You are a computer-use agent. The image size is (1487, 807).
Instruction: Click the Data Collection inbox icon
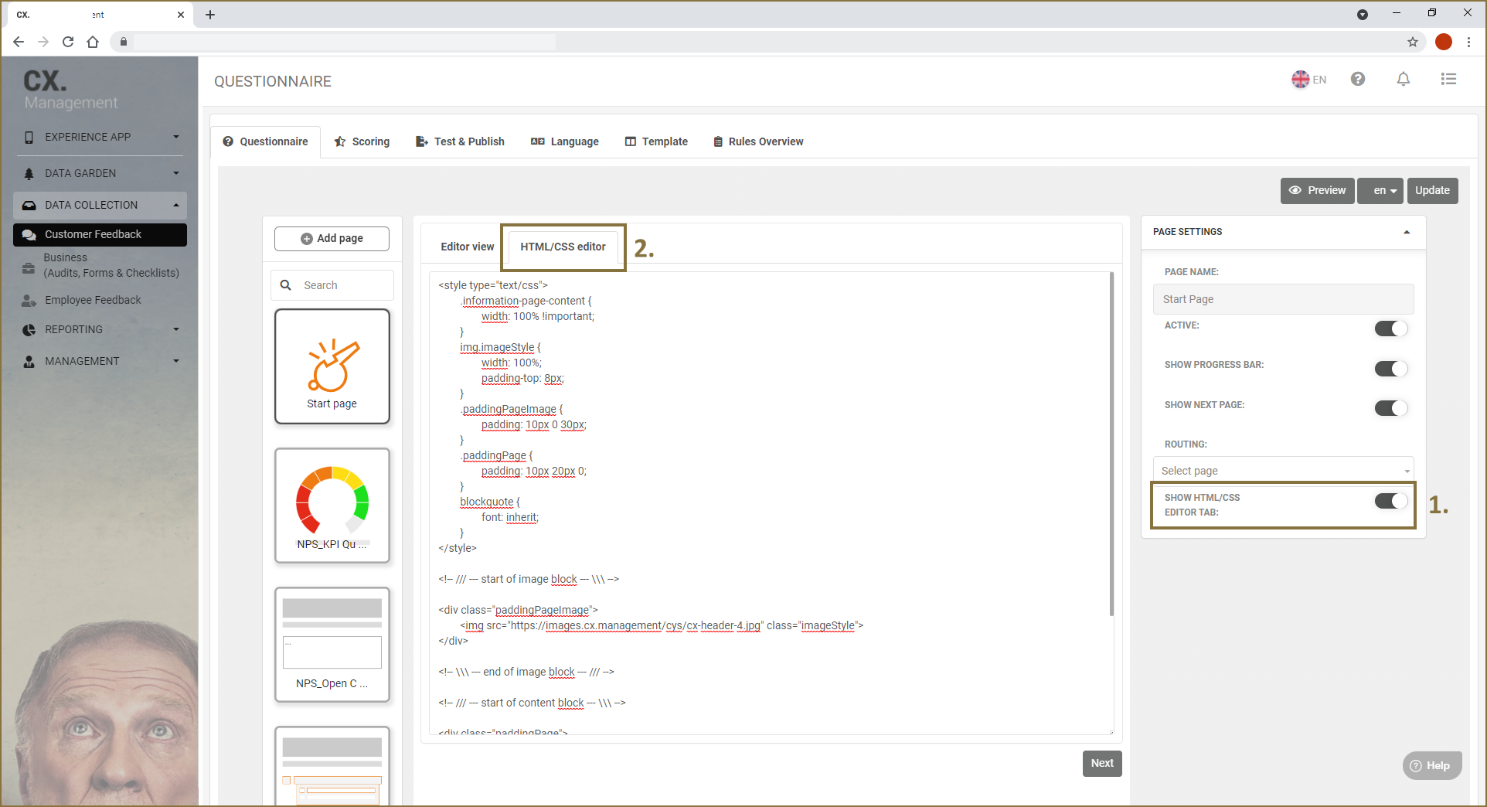click(29, 206)
